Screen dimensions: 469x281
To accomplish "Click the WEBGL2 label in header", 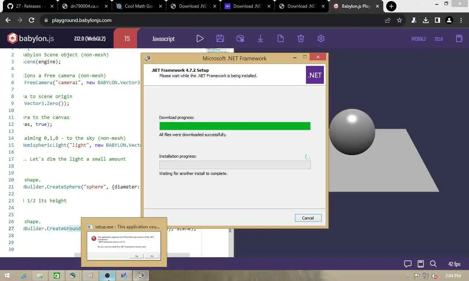I will 418,39.
